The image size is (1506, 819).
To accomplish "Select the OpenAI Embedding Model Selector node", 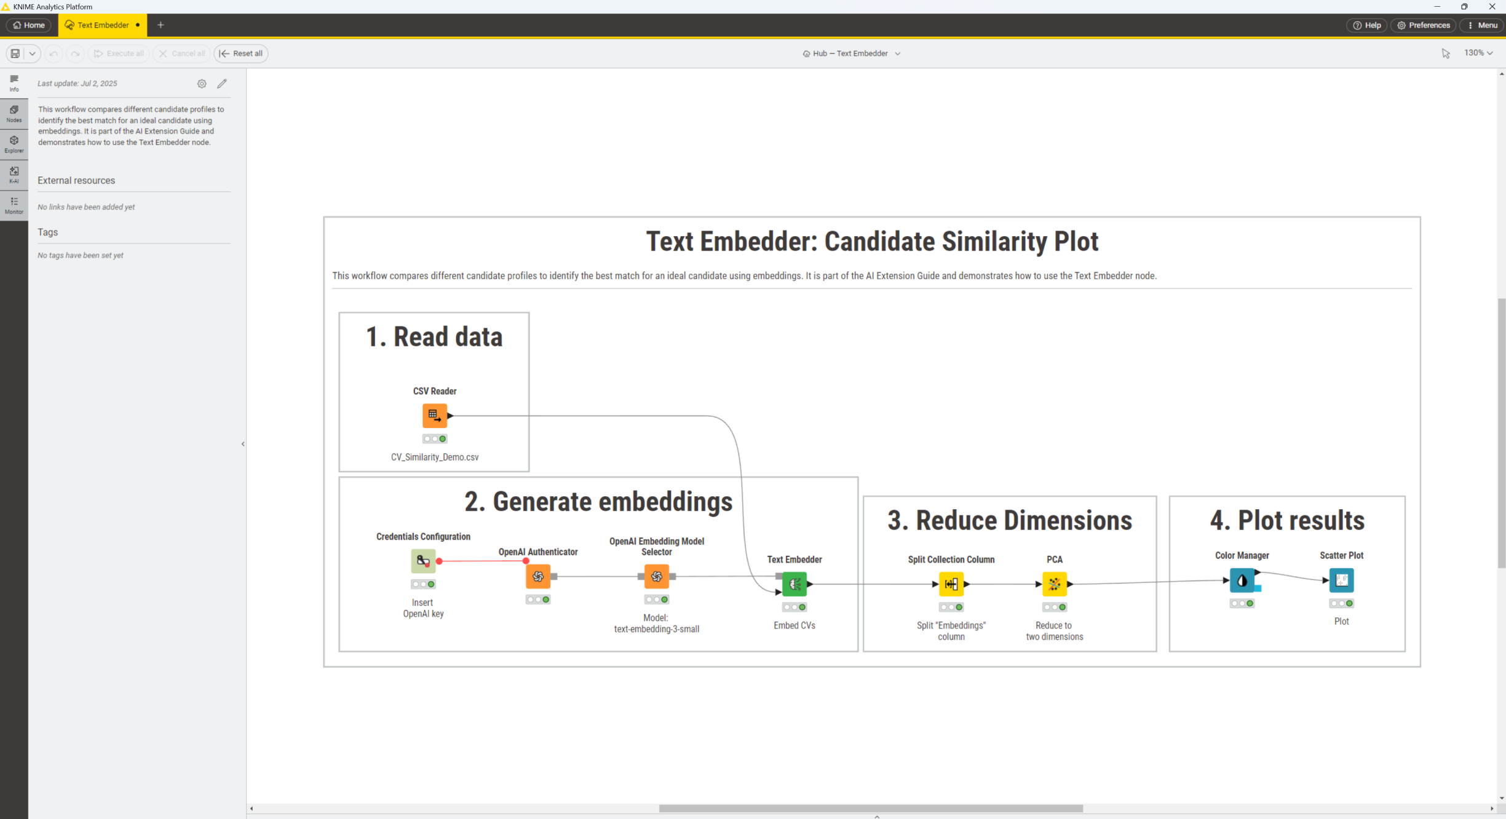I will tap(656, 576).
